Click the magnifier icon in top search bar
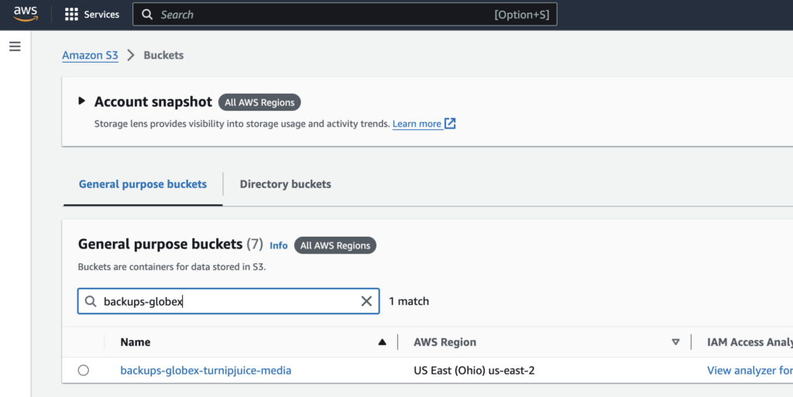The width and height of the screenshot is (793, 397). pos(147,15)
